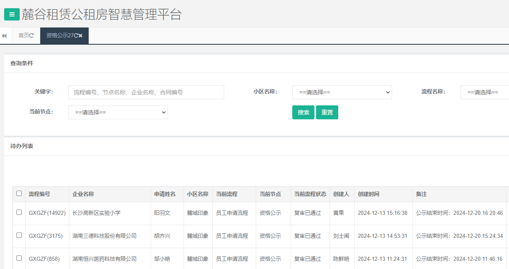The width and height of the screenshot is (509, 269).
Task: Close the 资格公示27 tab
Action: tap(81, 35)
